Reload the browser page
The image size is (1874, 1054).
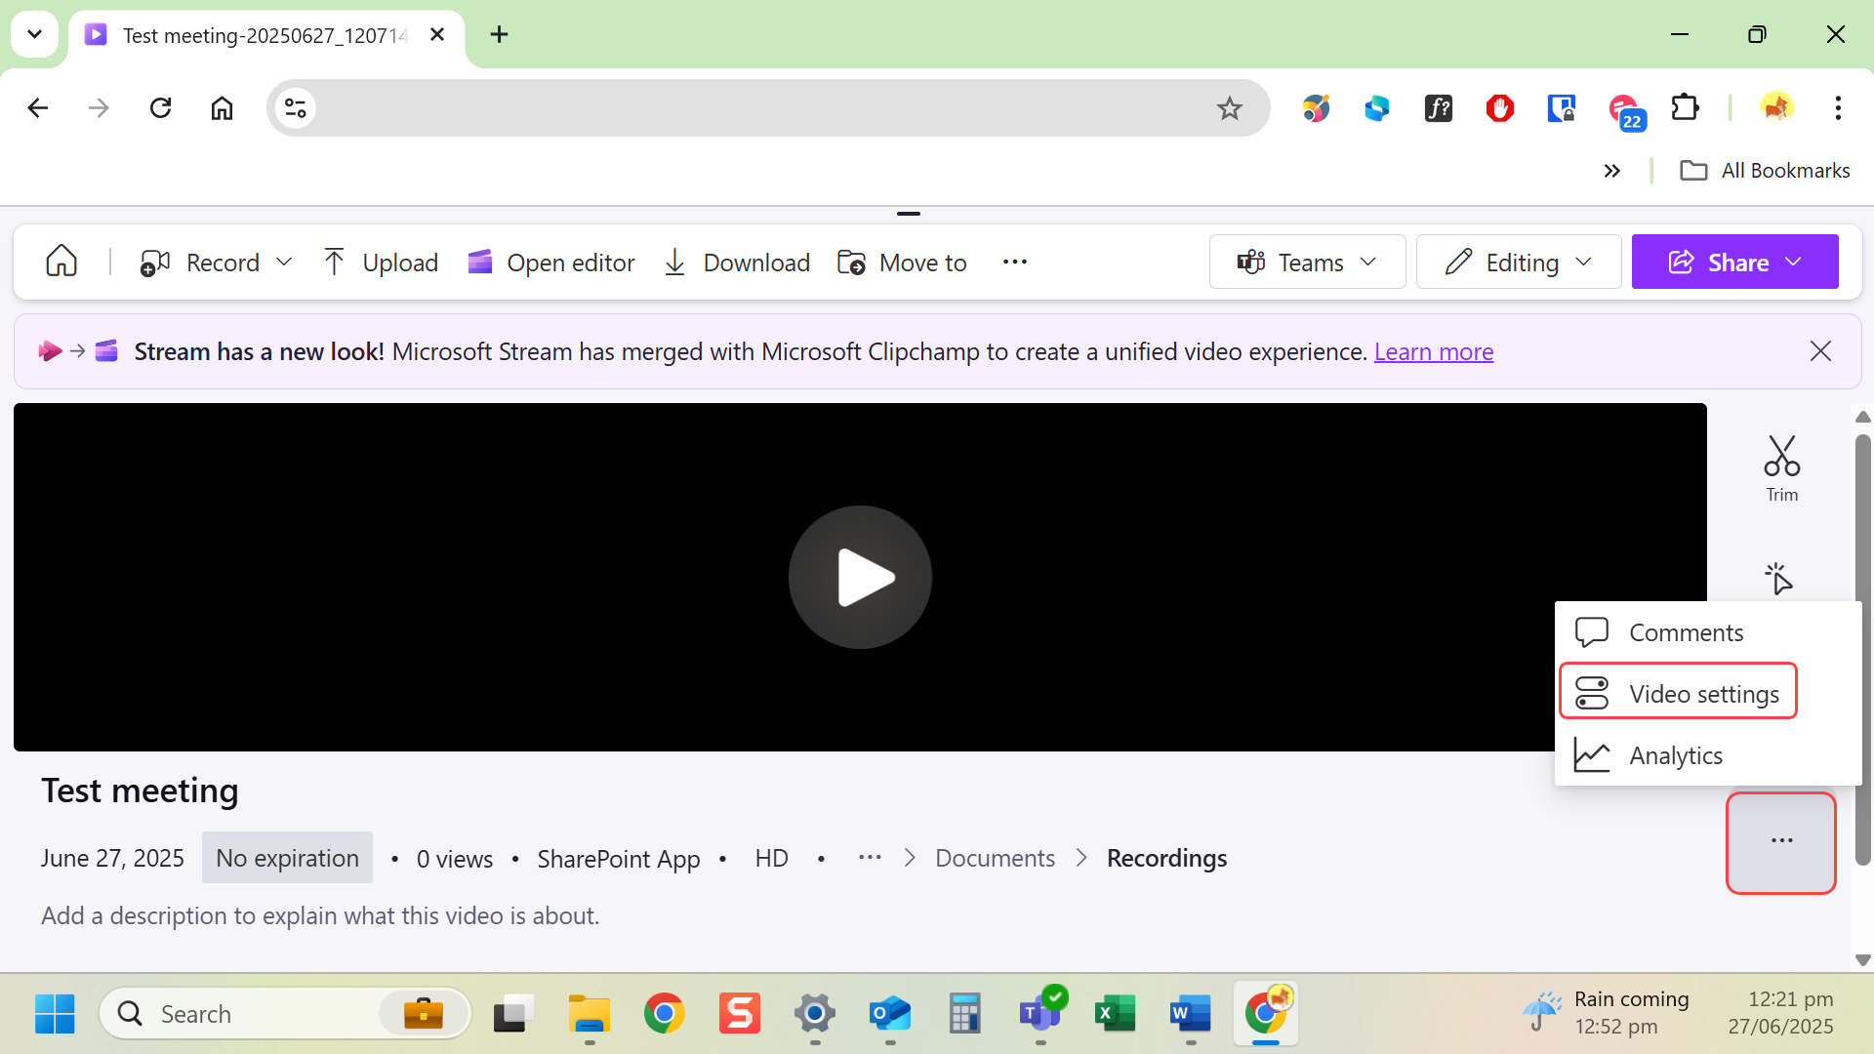click(161, 107)
